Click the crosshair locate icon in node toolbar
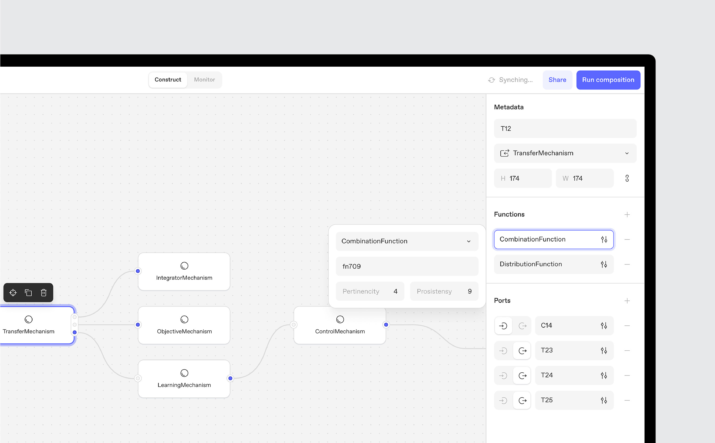The height and width of the screenshot is (443, 715). 13,292
